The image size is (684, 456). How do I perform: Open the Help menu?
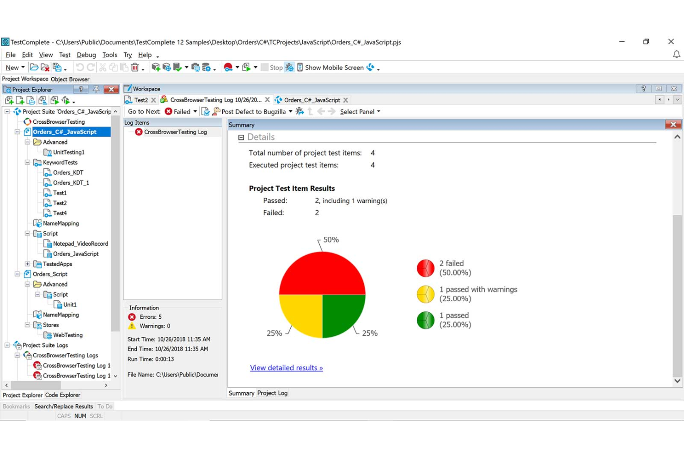(x=145, y=55)
